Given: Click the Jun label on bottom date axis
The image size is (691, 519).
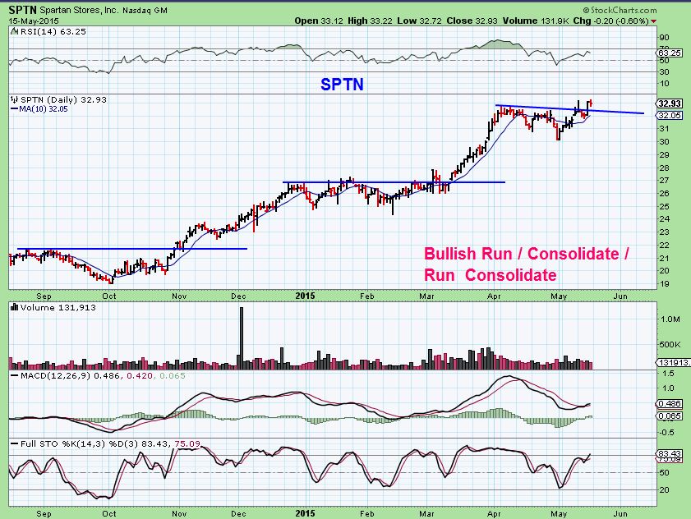Looking at the screenshot, I should [620, 514].
